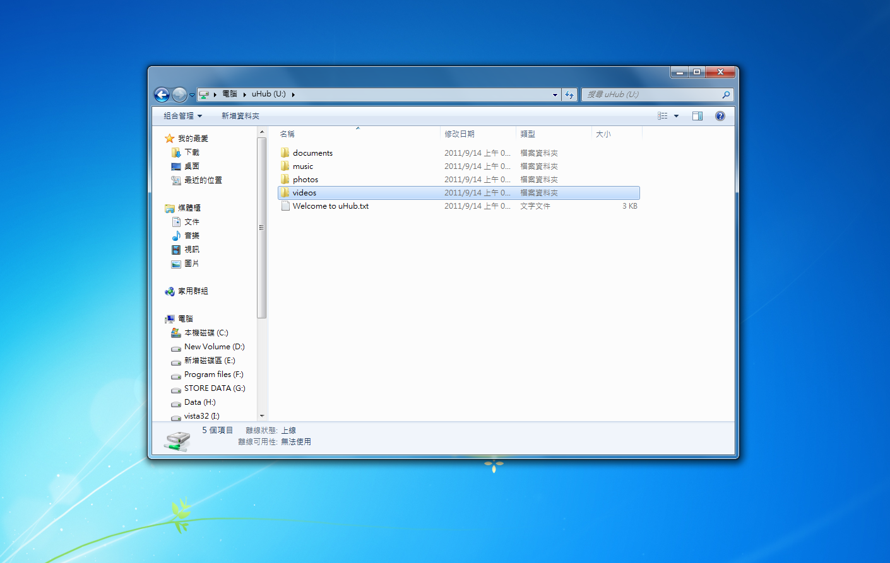Click the 電腦 breadcrumb in address bar
This screenshot has height=563, width=890.
click(x=229, y=94)
